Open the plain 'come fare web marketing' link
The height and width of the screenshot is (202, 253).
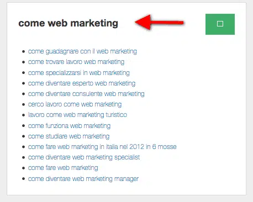63,168
